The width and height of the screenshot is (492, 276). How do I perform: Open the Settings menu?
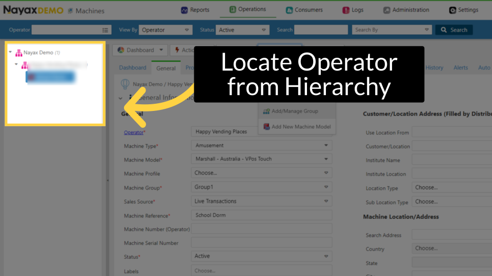click(463, 10)
